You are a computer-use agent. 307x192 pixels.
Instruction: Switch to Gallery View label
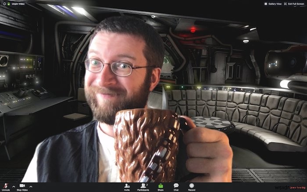point(275,4)
